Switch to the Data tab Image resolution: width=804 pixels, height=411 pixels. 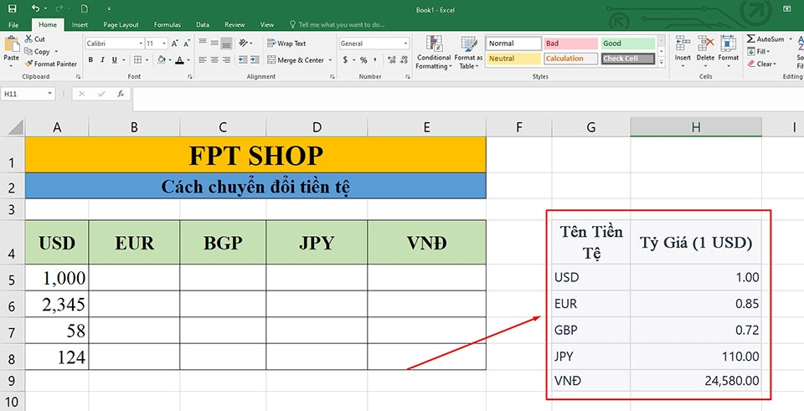(203, 24)
